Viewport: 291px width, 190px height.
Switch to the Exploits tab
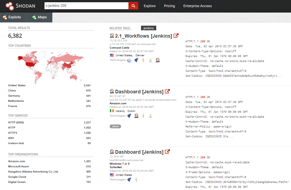pos(12,17)
